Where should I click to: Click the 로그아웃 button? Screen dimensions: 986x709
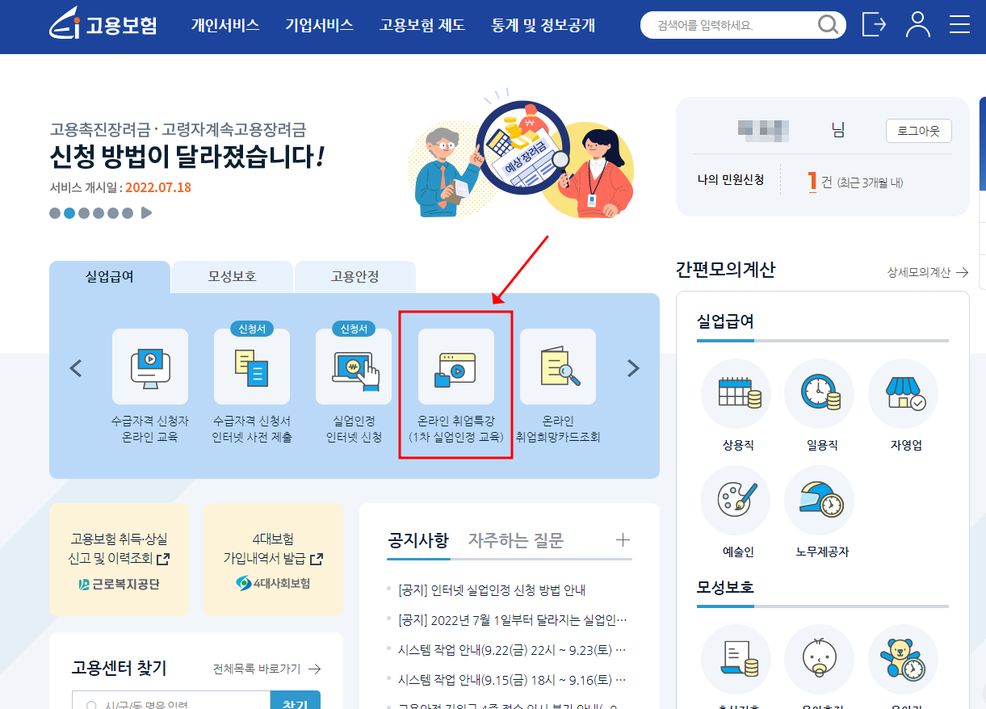pyautogui.click(x=919, y=131)
